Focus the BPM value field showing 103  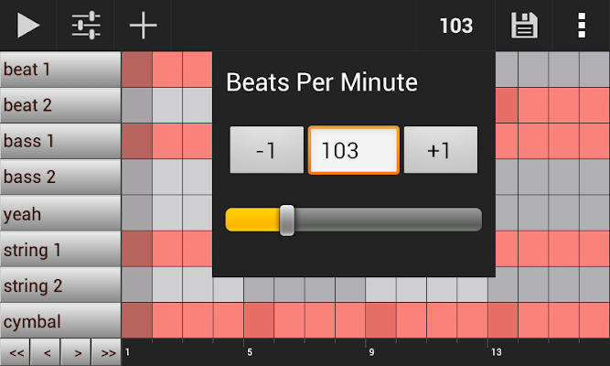[354, 150]
